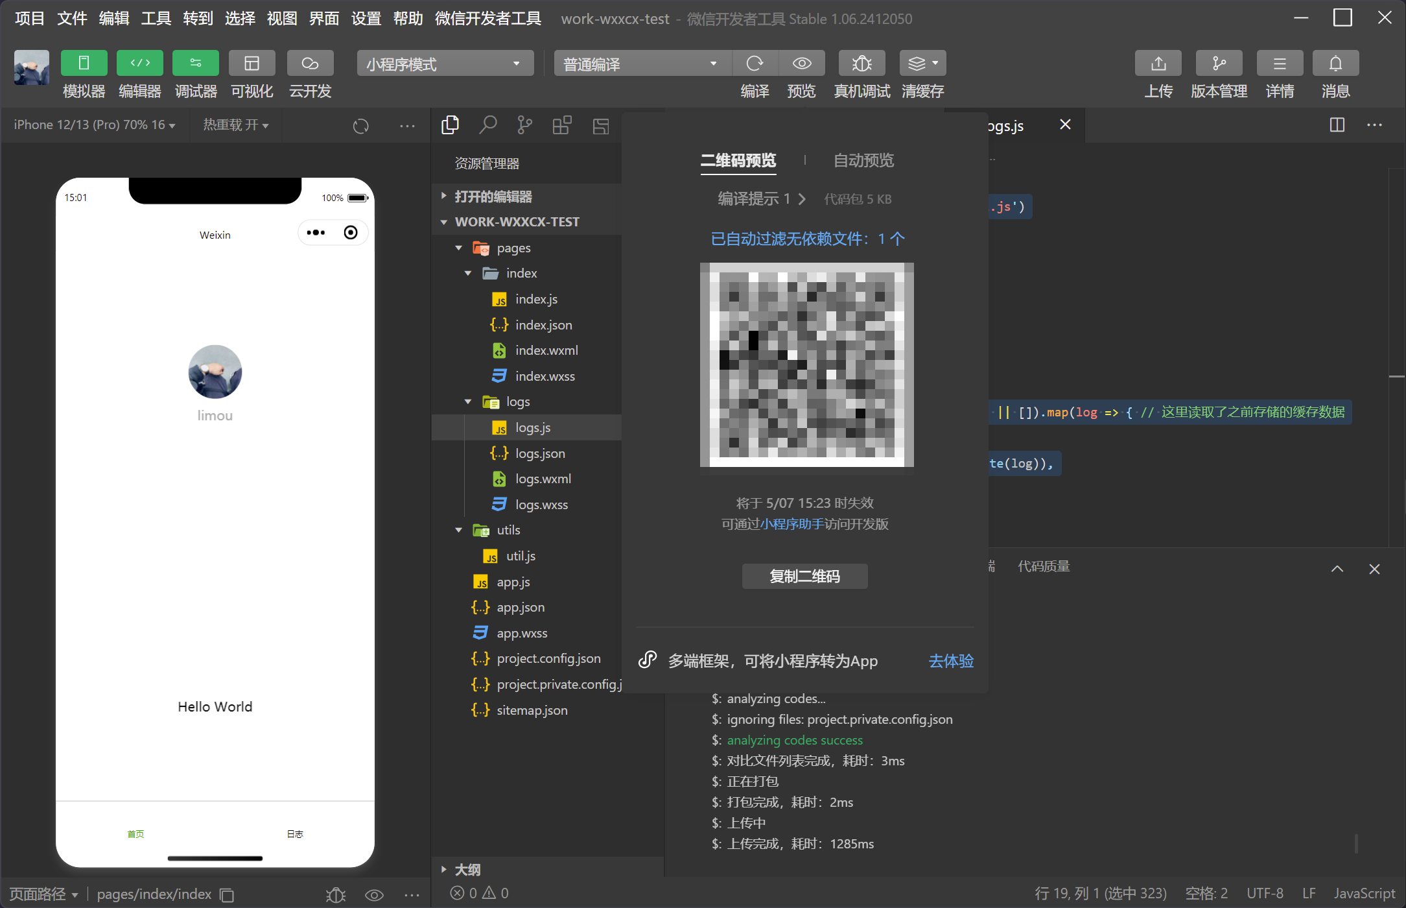This screenshot has width=1406, height=908.
Task: Click the copy QR code button (复制二维码)
Action: coord(804,576)
